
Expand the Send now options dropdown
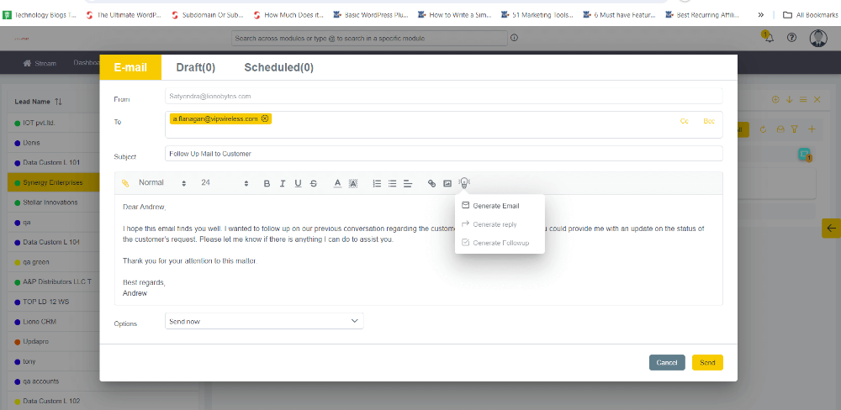[264, 321]
